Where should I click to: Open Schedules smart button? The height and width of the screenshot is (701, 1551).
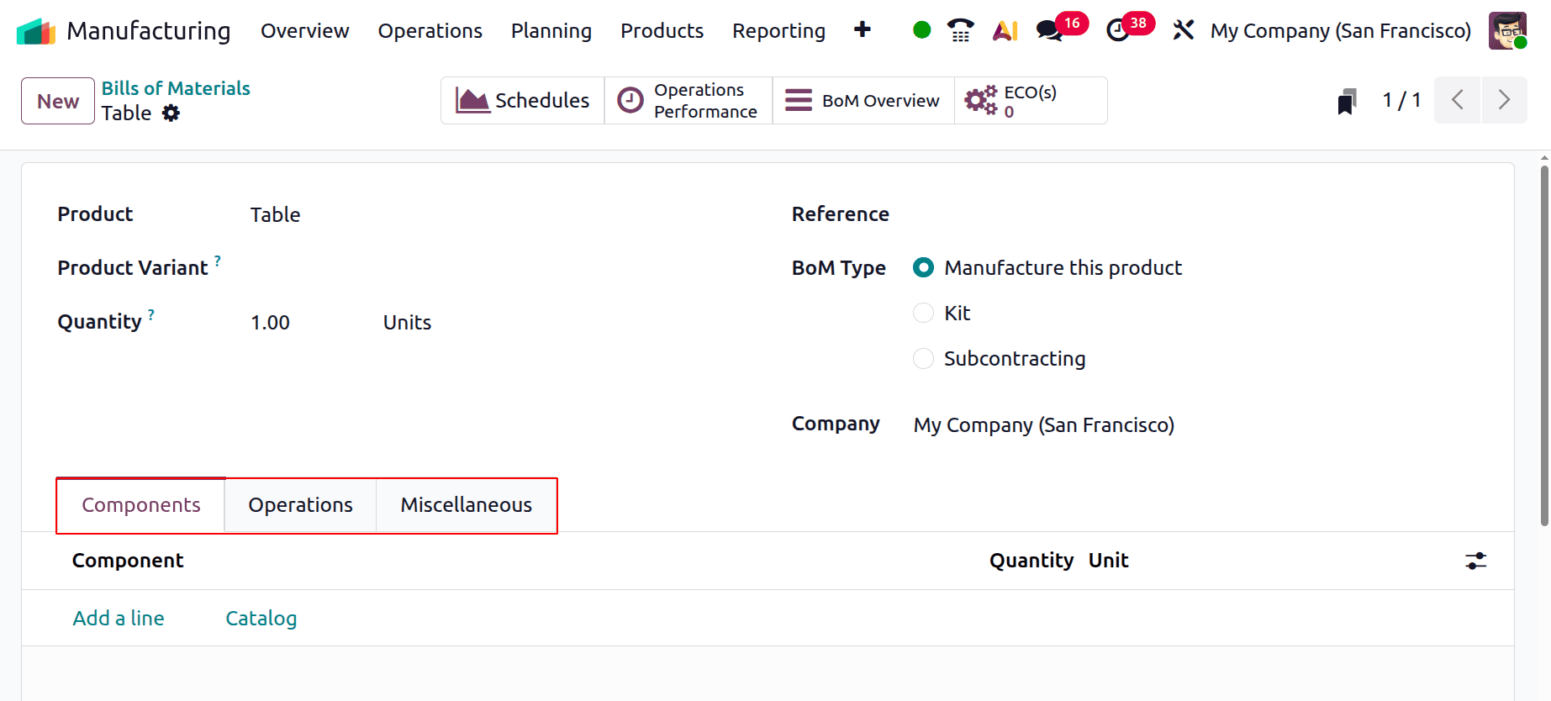point(522,101)
